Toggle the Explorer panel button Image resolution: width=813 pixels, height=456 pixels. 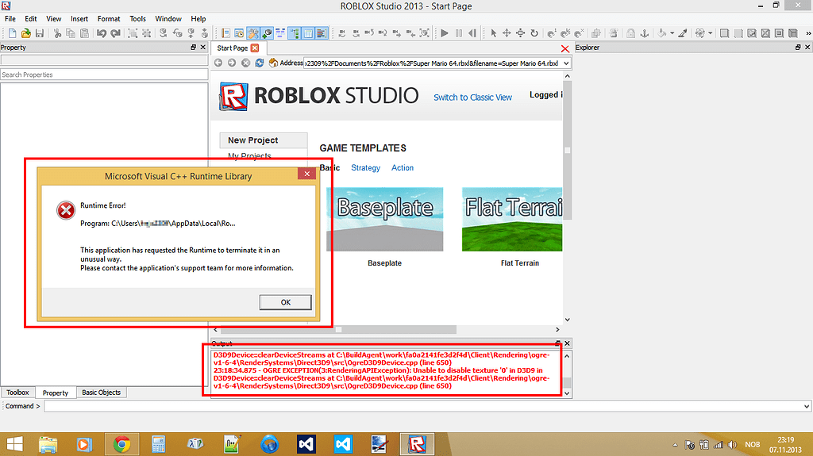coord(295,33)
